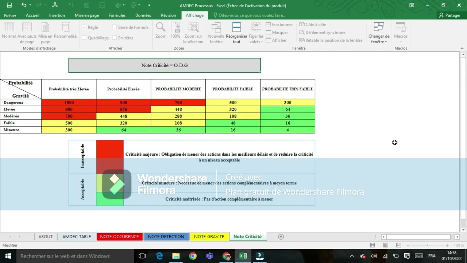Adjust the zoom slider in status bar
The height and width of the screenshot is (263, 467).
(x=427, y=245)
